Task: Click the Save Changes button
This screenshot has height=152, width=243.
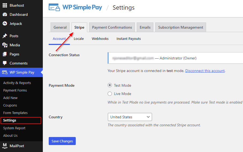Action: pos(62,141)
